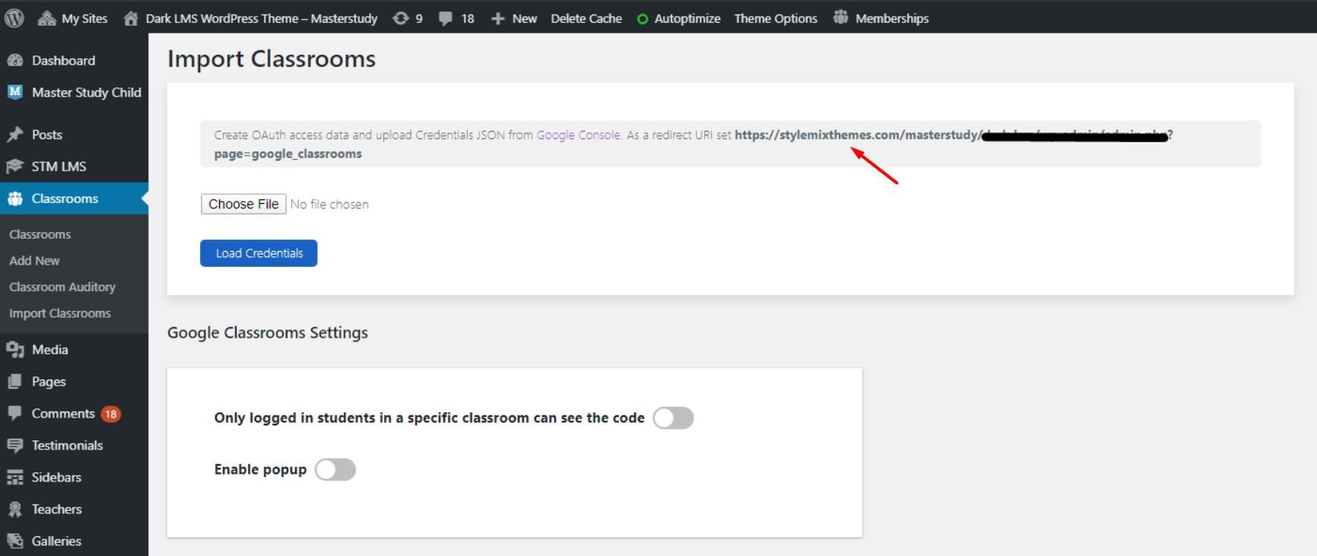Click Choose File to upload credentials

click(243, 205)
